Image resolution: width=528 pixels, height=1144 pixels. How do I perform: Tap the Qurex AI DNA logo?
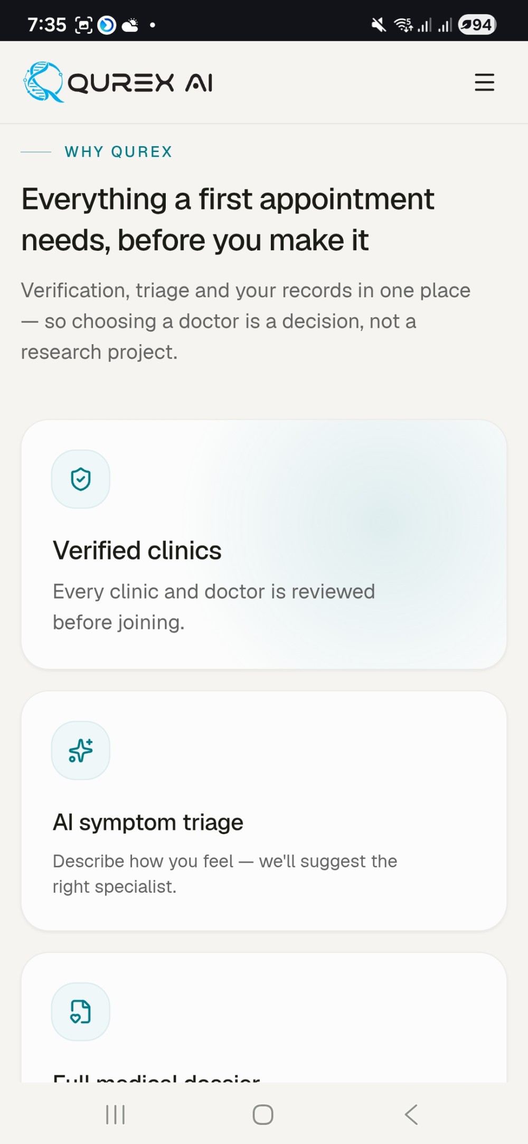coord(43,82)
